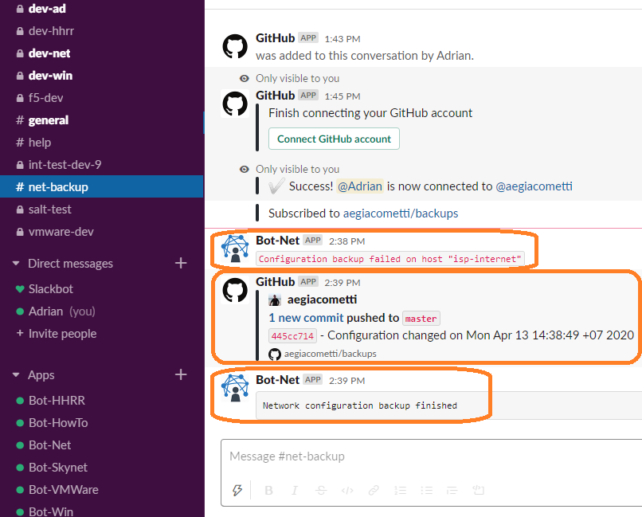Collapse the Direct messages section
Screen dimensions: 642x517
[x=16, y=263]
